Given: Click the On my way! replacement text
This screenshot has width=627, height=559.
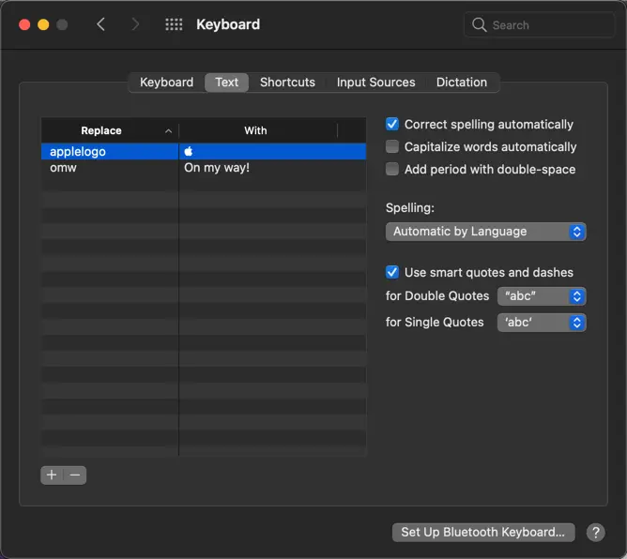Looking at the screenshot, I should pos(217,168).
